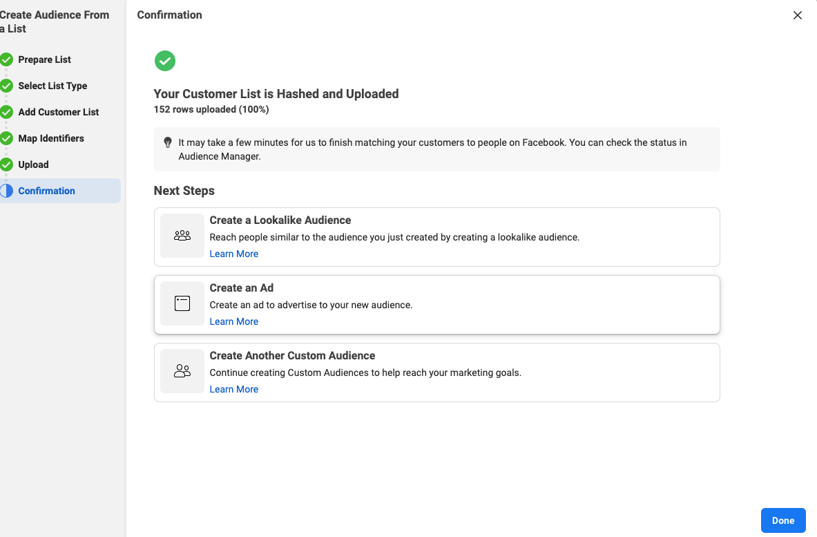Click the Another Custom Audience people icon
This screenshot has height=537, width=817.
pos(182,371)
